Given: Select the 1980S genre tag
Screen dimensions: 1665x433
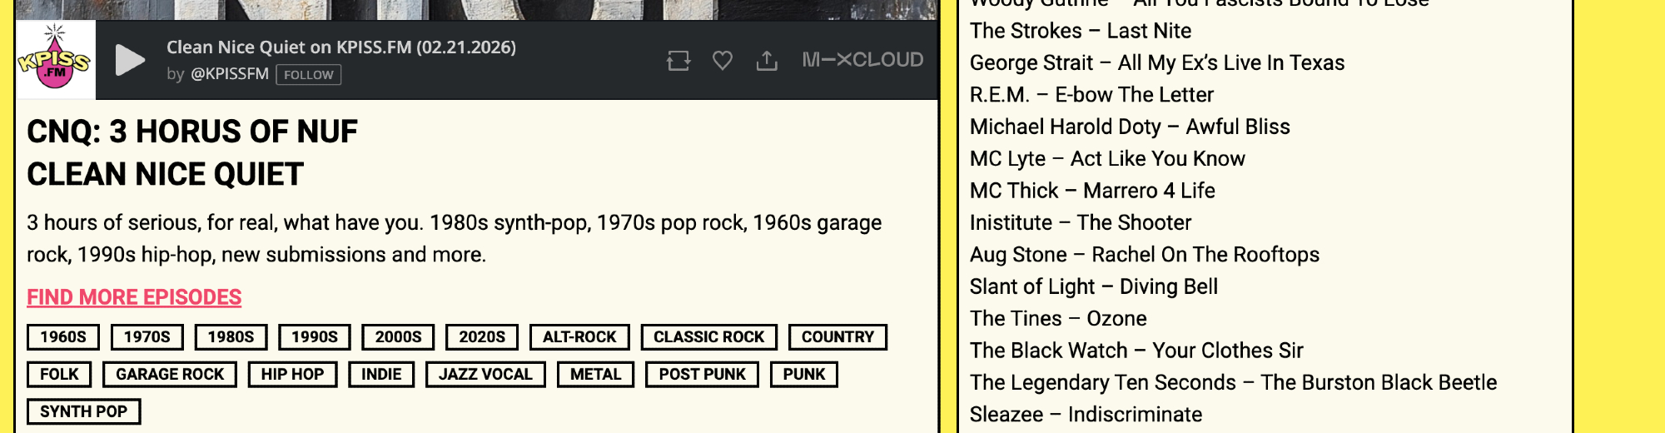Looking at the screenshot, I should coord(231,337).
